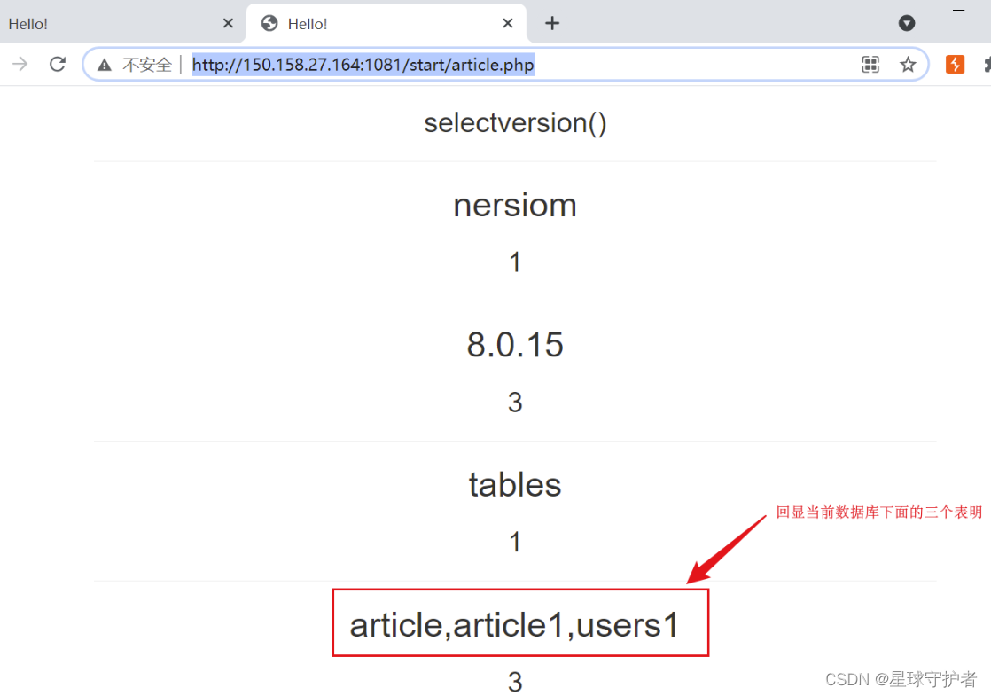The image size is (991, 696).
Task: Close the first Hello! tab
Action: click(x=228, y=23)
